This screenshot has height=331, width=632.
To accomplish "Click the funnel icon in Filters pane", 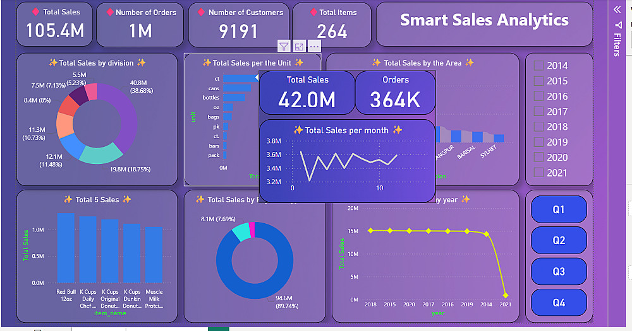I will point(618,25).
